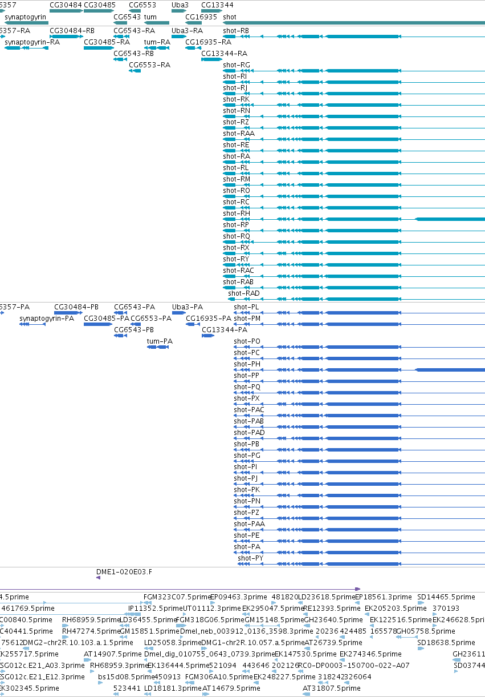Click the CG30485 gene label
The image size is (485, 697).
click(100, 5)
